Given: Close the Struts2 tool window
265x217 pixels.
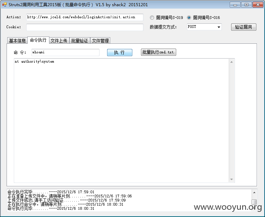Looking at the screenshot, I should point(258,5).
